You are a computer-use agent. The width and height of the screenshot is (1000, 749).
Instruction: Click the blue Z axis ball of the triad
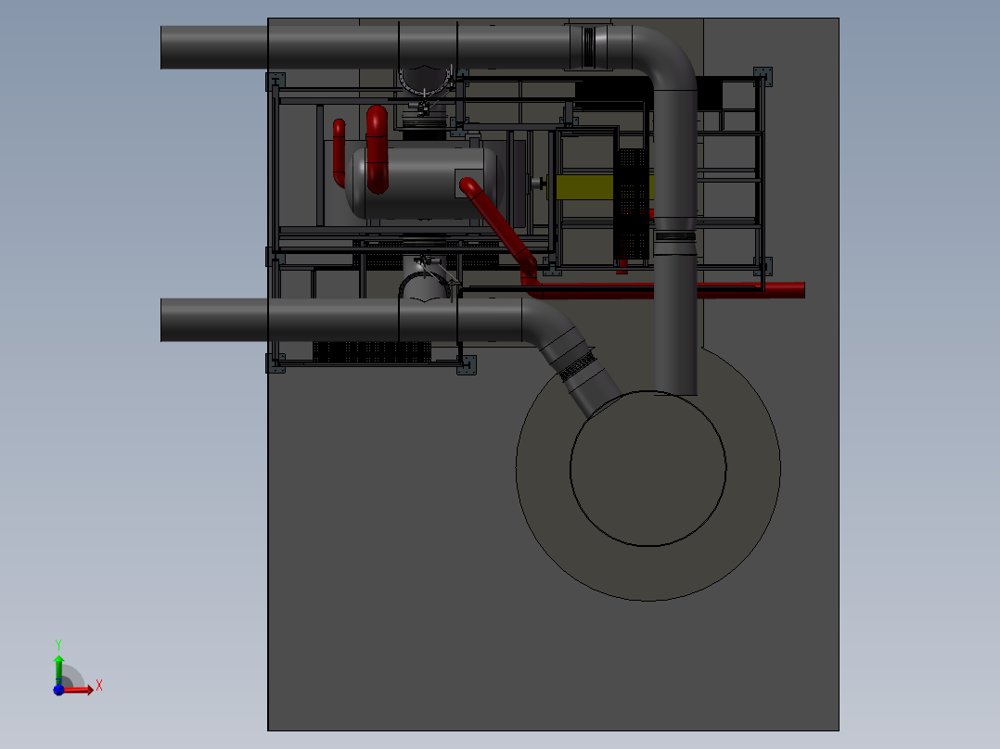pyautogui.click(x=58, y=690)
